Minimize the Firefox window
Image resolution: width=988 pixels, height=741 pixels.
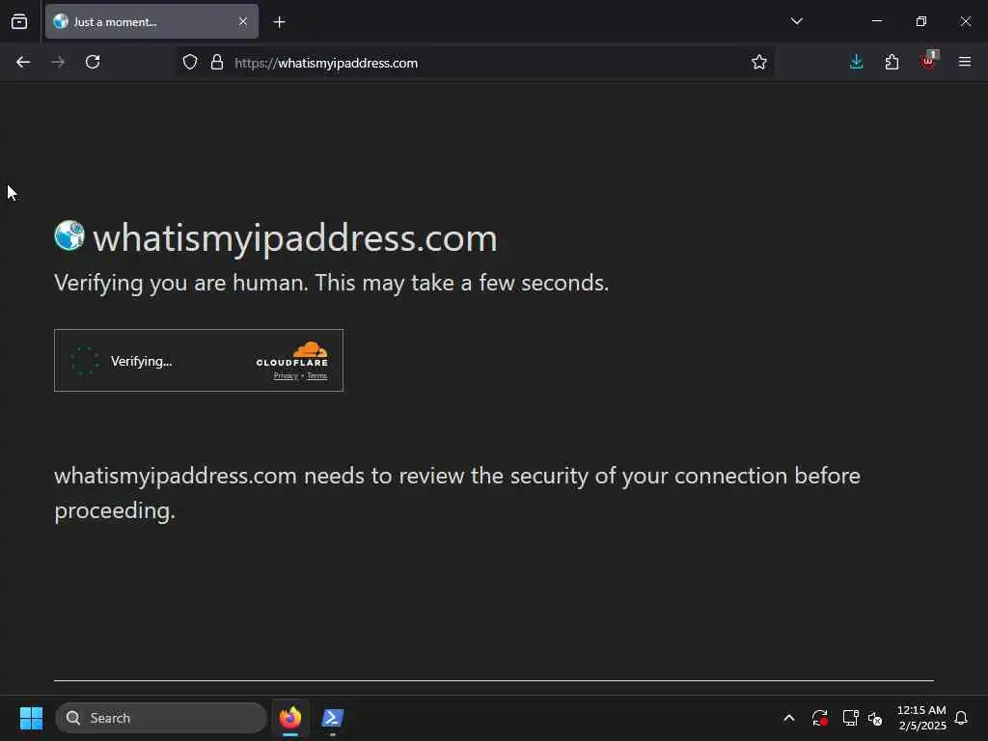point(876,21)
